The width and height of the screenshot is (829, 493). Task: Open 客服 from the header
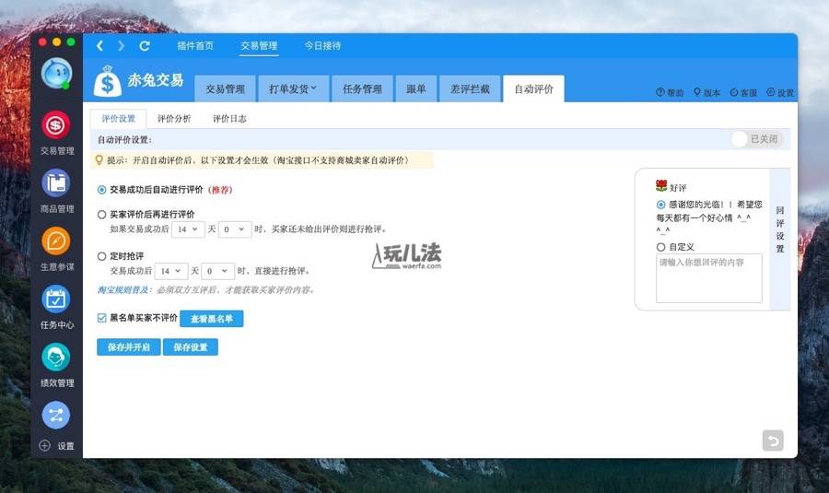click(x=743, y=92)
